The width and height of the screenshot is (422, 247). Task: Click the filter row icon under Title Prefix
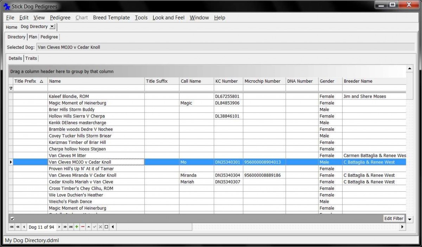[11, 88]
